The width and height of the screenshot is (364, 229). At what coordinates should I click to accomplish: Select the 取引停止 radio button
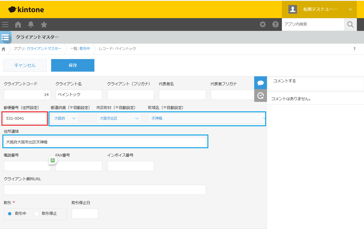[37, 214]
